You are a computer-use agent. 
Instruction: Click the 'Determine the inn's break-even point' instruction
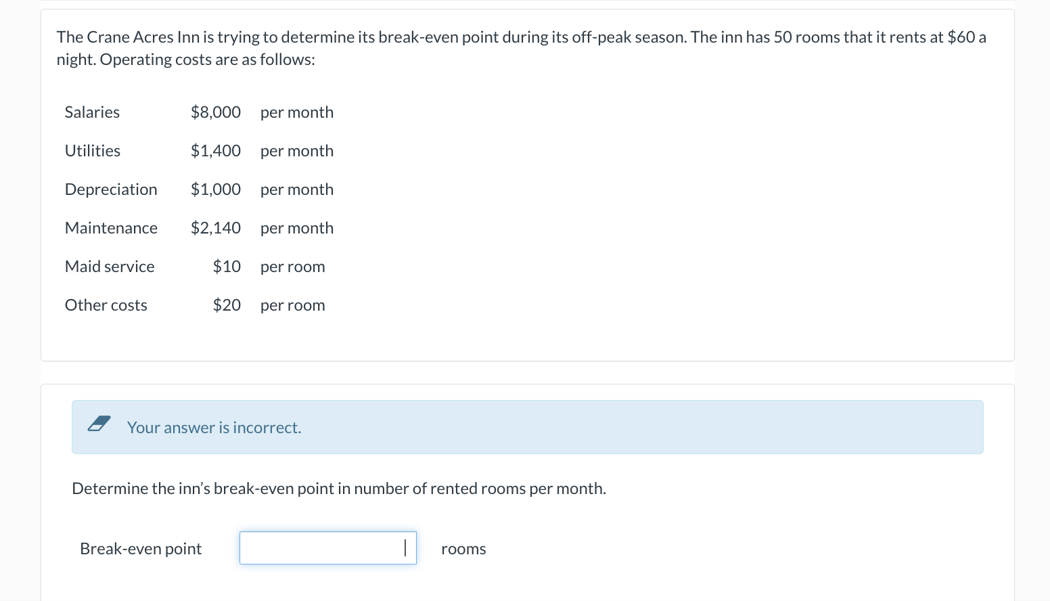pos(339,489)
